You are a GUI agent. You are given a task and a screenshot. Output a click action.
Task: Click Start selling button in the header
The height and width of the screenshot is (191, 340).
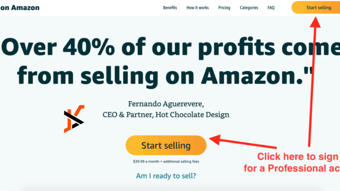point(316,7)
